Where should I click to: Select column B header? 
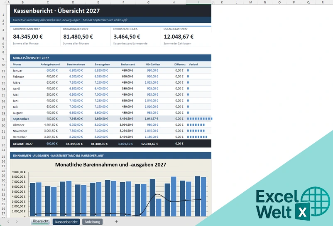click(x=23, y=2)
